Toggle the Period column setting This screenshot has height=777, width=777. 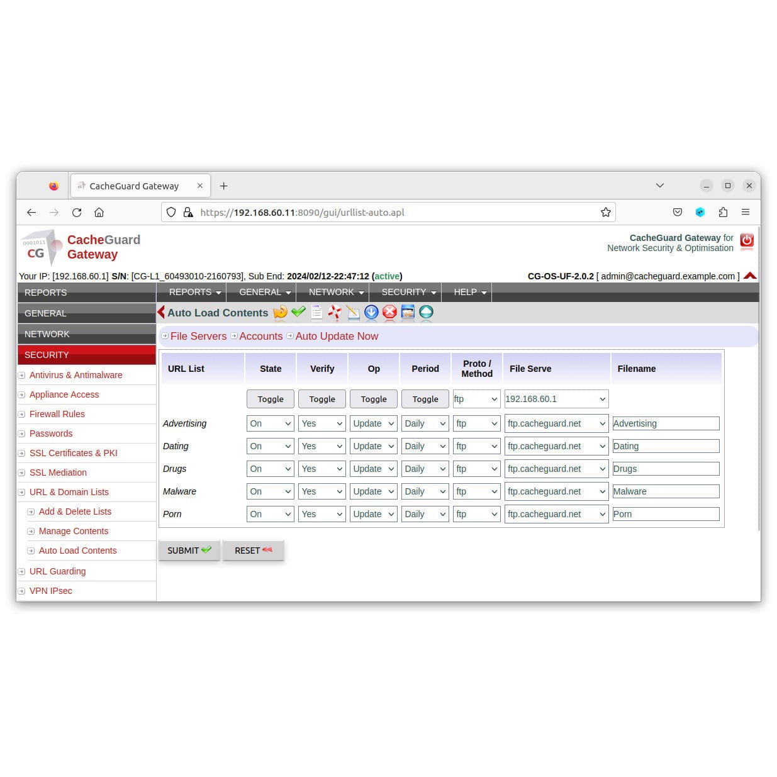(x=425, y=399)
